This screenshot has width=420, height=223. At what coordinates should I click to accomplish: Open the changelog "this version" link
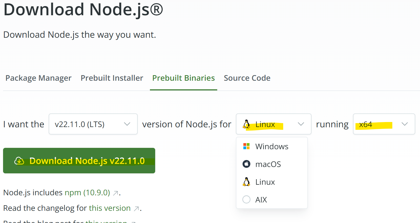(110, 208)
